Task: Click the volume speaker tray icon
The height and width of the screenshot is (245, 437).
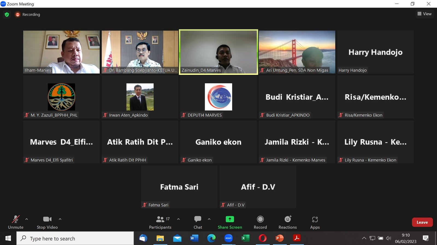Action: click(388, 238)
